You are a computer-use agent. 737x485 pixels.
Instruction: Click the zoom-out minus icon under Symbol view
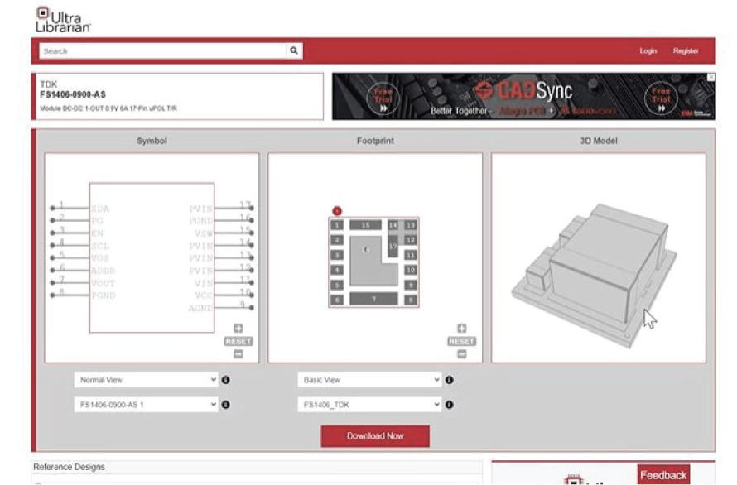point(238,352)
